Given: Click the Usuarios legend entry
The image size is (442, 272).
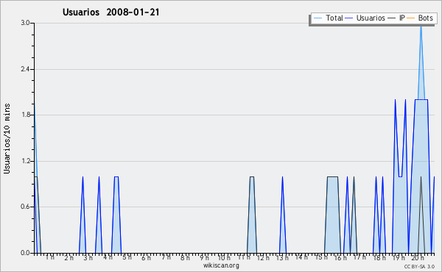Looking at the screenshot, I should [365, 18].
